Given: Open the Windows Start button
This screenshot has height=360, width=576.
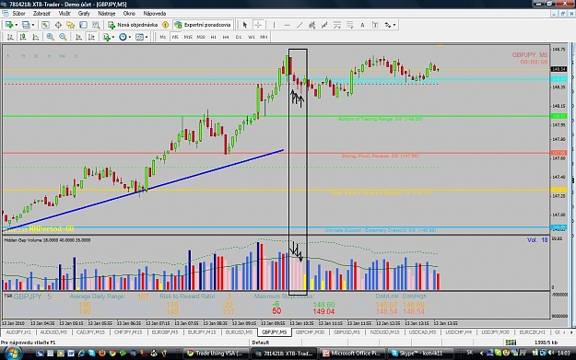Looking at the screenshot, I should point(12,354).
